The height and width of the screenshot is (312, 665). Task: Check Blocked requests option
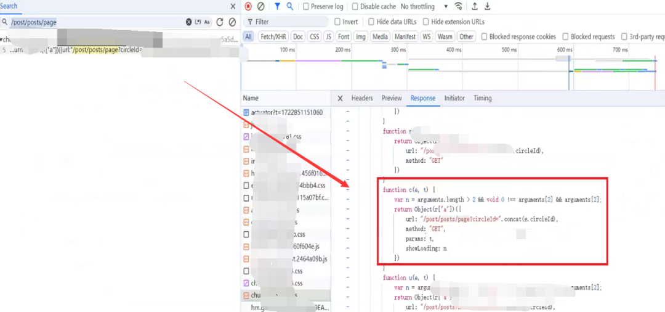(565, 37)
